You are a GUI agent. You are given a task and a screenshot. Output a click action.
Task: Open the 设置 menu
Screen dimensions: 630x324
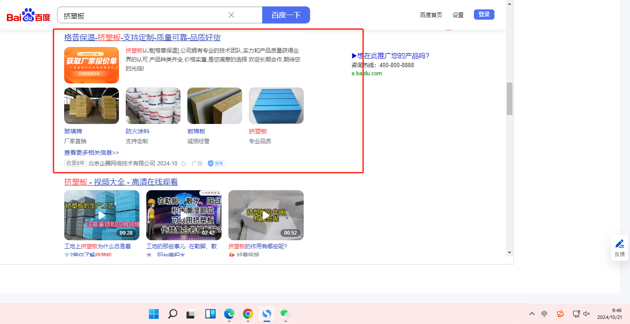(x=458, y=15)
